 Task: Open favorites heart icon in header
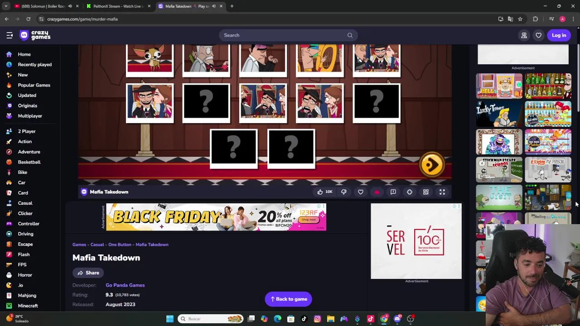(x=538, y=35)
